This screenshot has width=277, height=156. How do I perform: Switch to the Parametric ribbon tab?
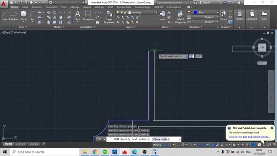coord(52,7)
